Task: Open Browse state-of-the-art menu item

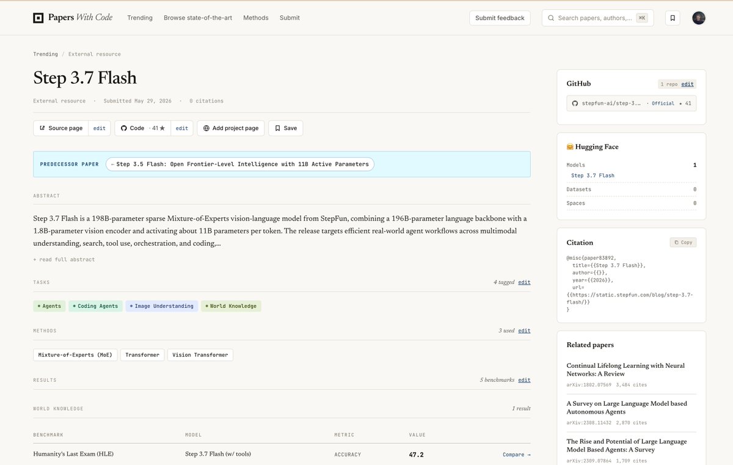Action: [198, 18]
